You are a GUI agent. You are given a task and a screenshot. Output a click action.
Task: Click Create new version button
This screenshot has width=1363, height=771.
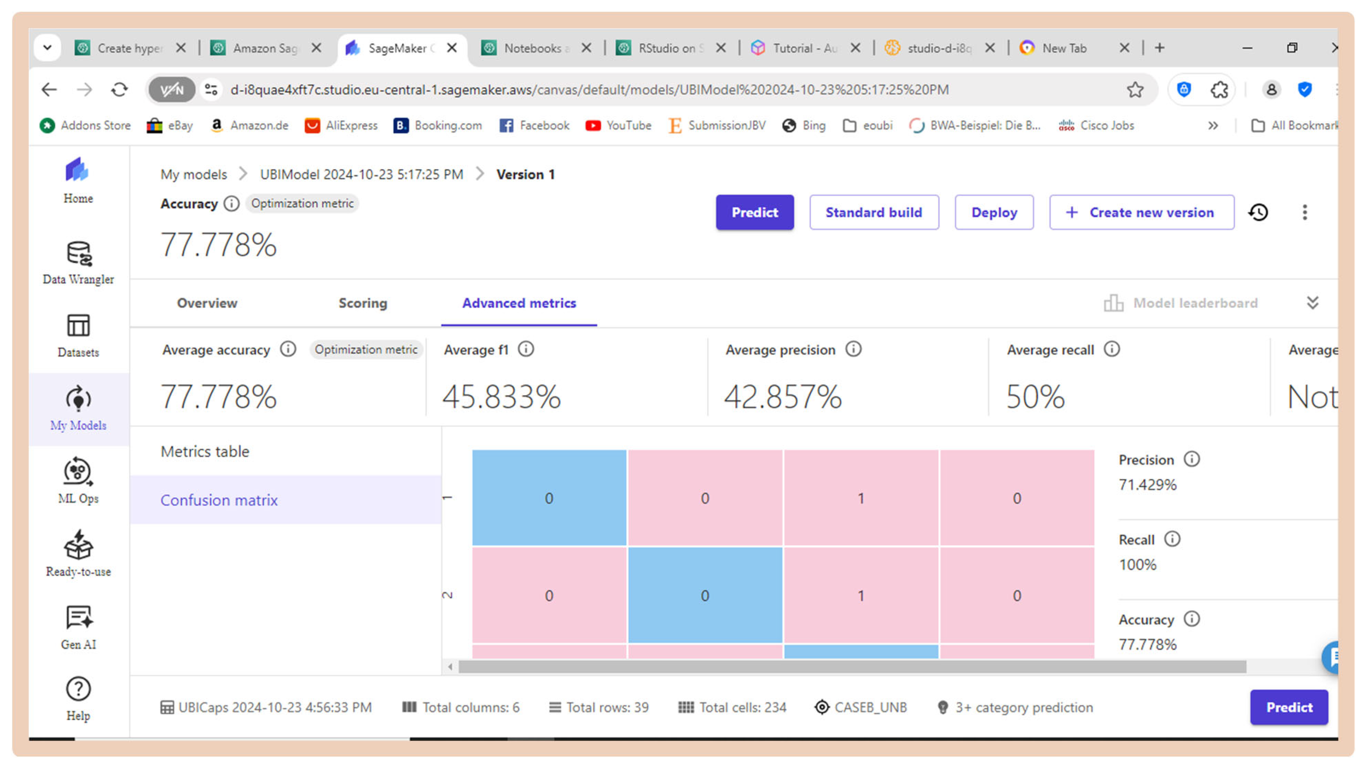(x=1141, y=212)
